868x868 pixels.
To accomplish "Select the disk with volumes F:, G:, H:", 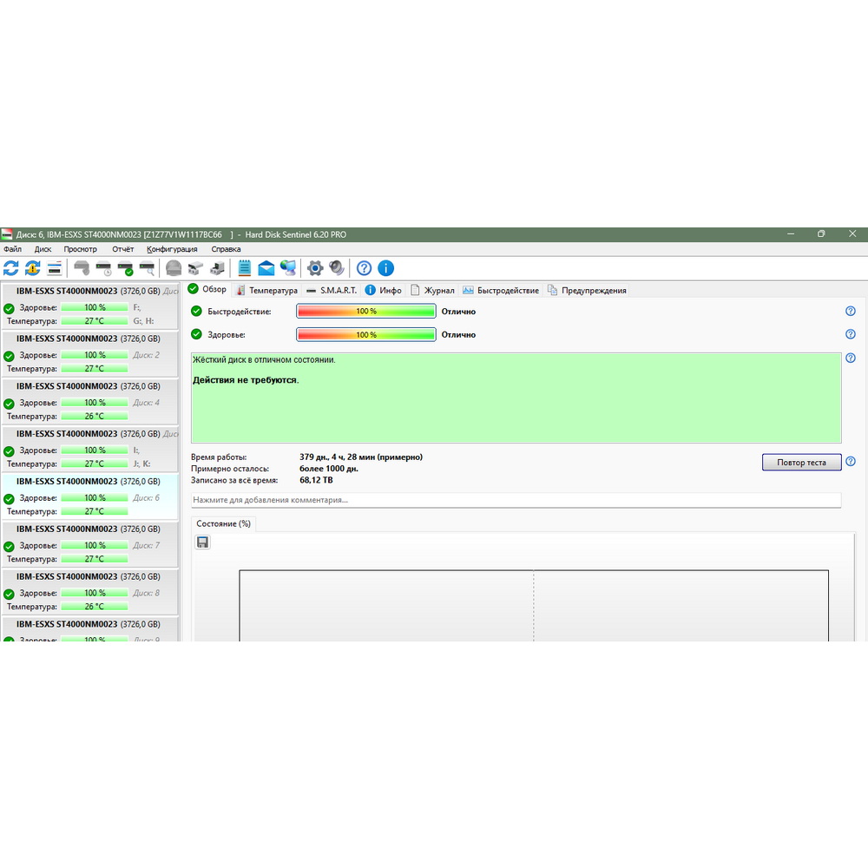I will (x=90, y=306).
